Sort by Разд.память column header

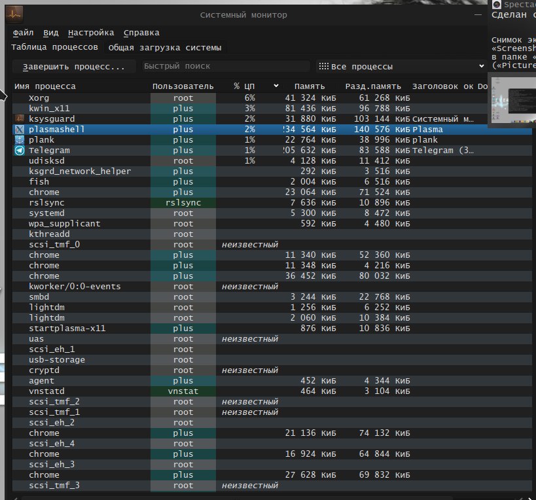(x=373, y=86)
